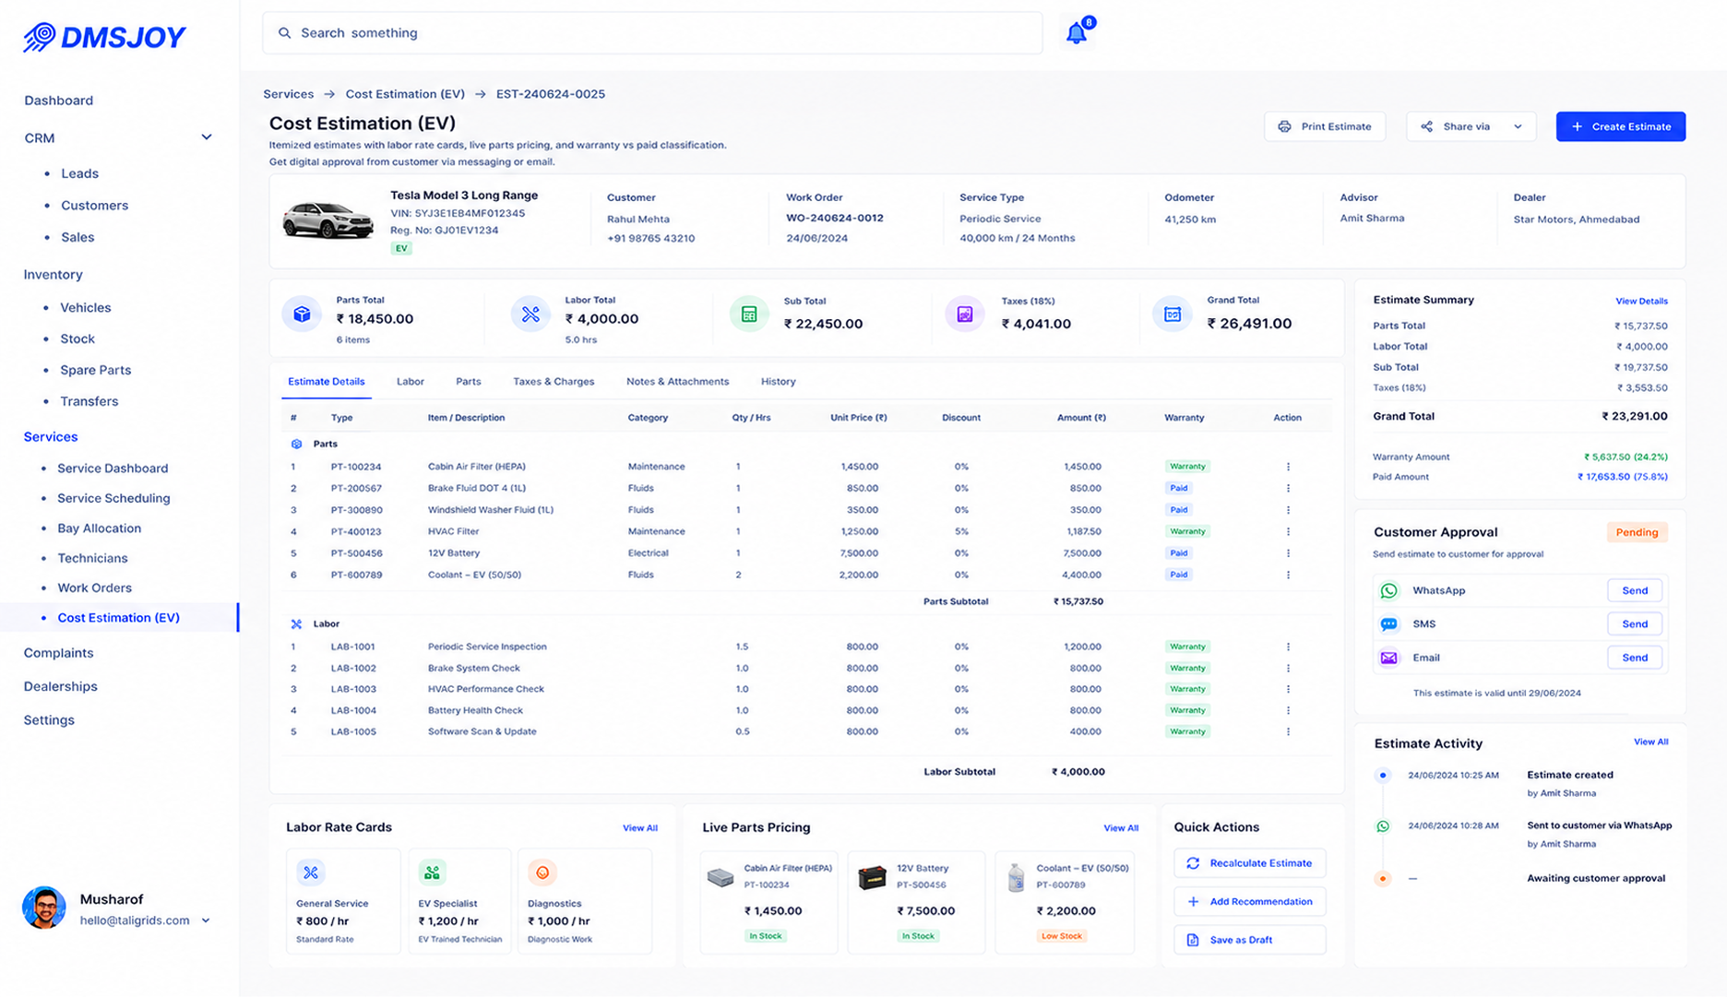Open the Share via dropdown
Viewport: 1727px width, 997px height.
click(x=1471, y=126)
